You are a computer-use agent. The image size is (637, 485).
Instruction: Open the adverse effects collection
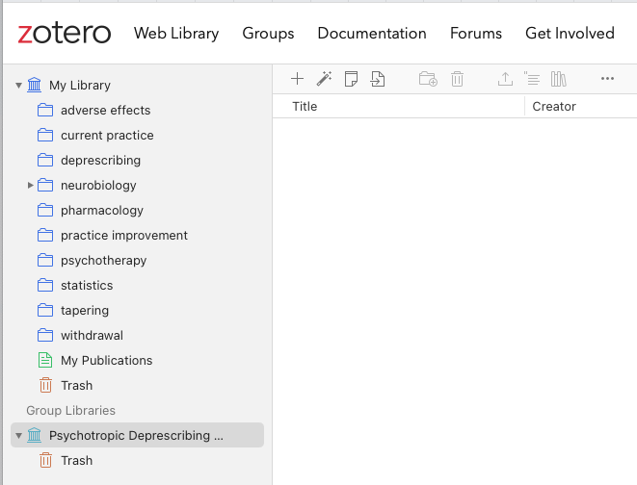[x=106, y=111]
